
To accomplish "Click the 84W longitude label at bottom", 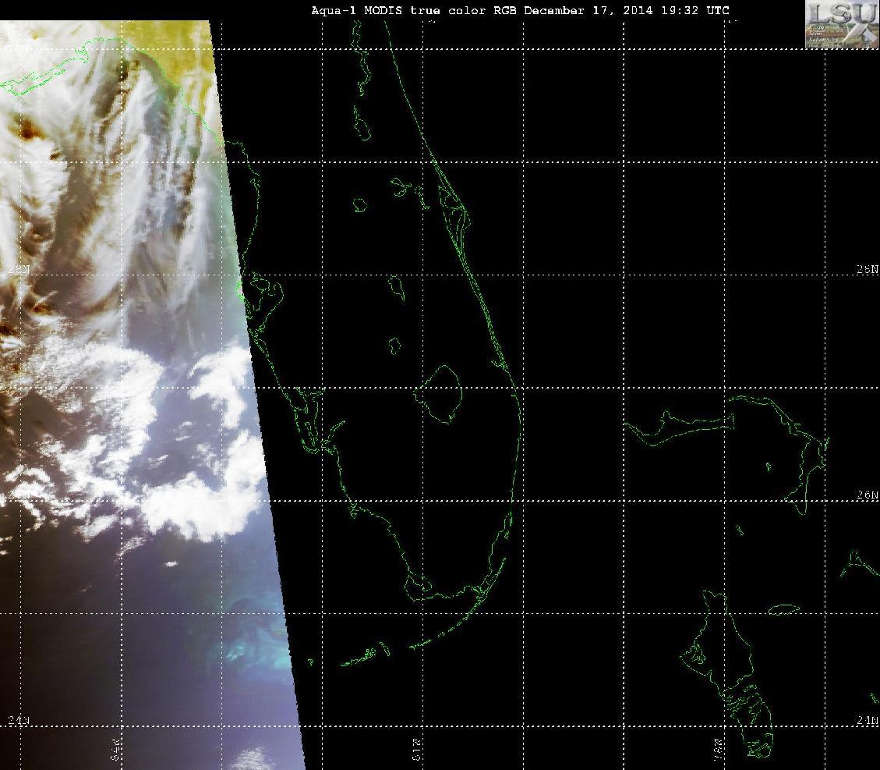I will pyautogui.click(x=116, y=750).
